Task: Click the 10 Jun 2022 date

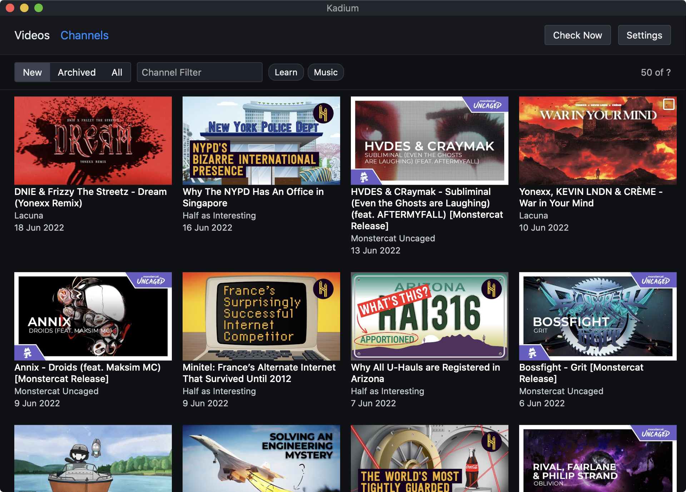Action: coord(544,227)
